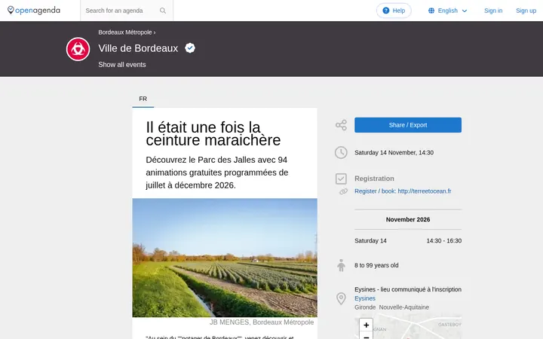The height and width of the screenshot is (339, 543).
Task: Open the English language dropdown
Action: [x=448, y=11]
